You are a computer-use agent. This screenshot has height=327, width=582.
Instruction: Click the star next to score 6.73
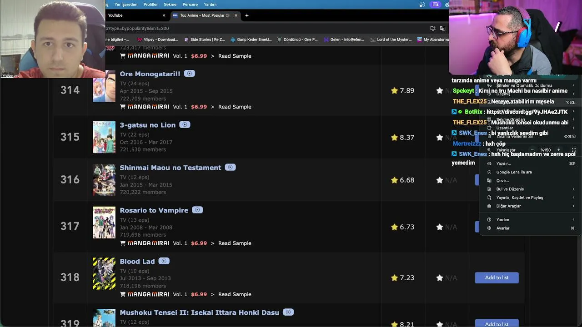tap(394, 227)
